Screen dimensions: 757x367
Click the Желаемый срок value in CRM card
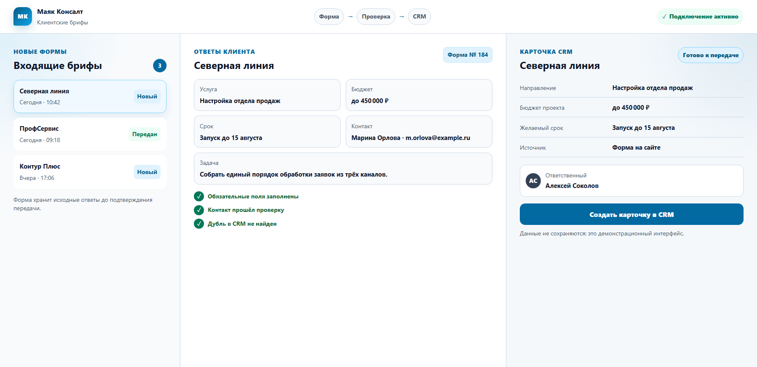tap(643, 128)
